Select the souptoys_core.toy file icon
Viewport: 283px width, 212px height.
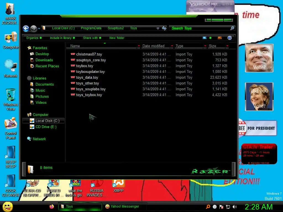click(x=73, y=60)
